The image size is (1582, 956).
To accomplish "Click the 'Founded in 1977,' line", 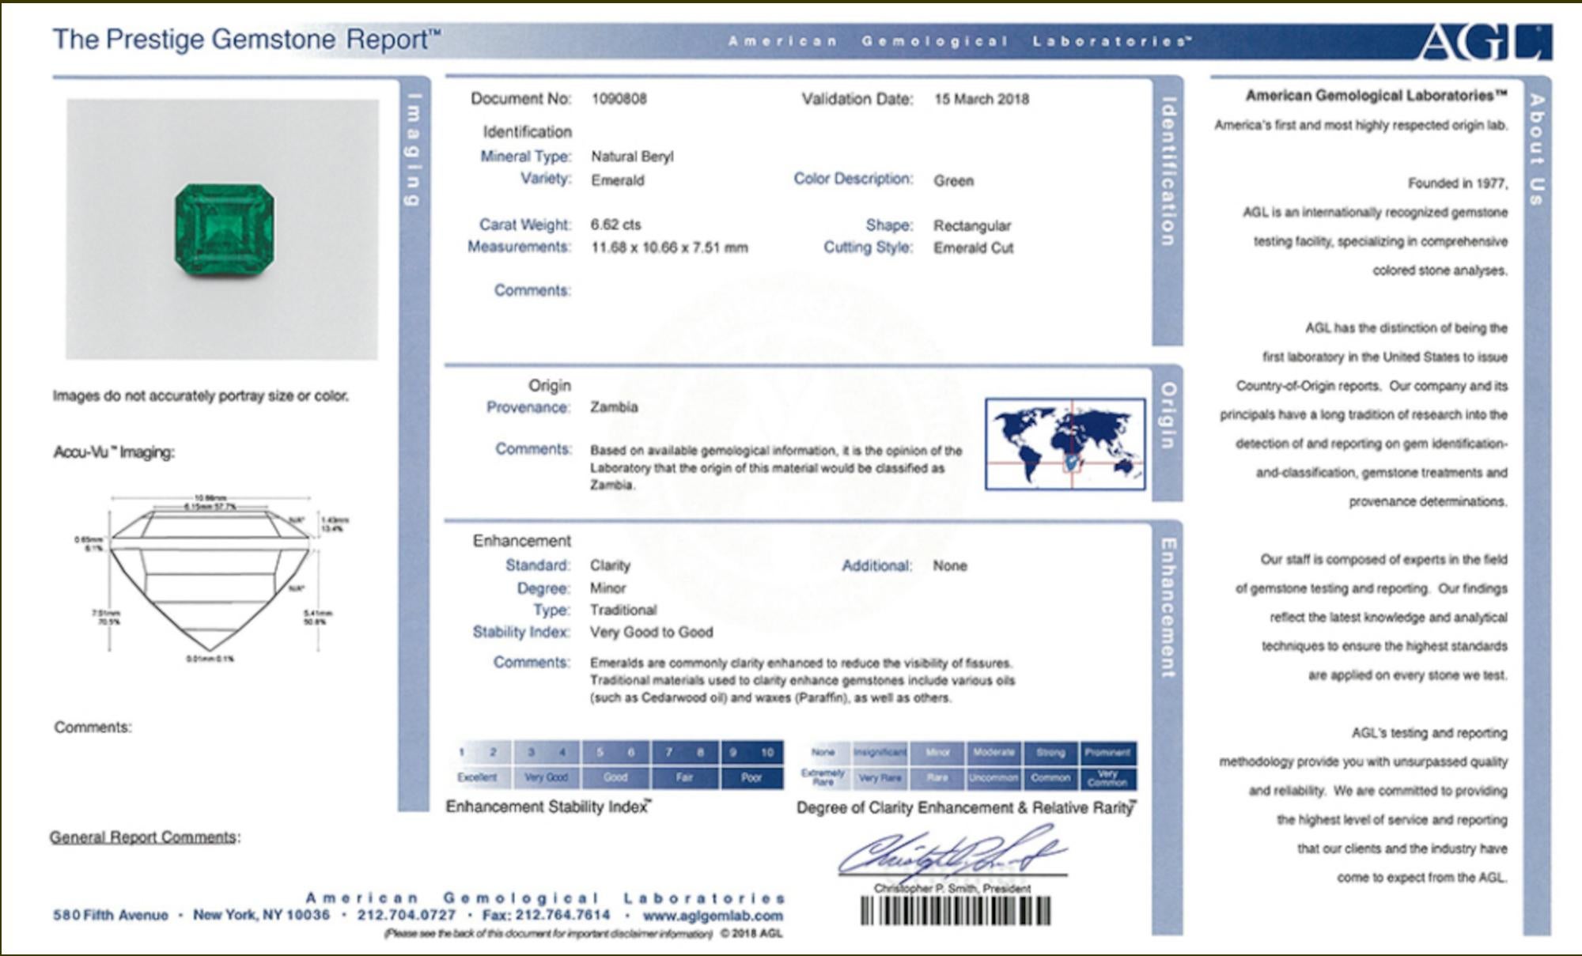I will click(1458, 183).
